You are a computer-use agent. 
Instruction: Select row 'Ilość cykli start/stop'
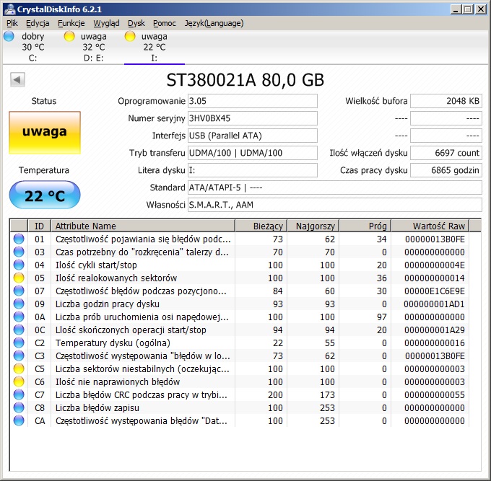240,265
